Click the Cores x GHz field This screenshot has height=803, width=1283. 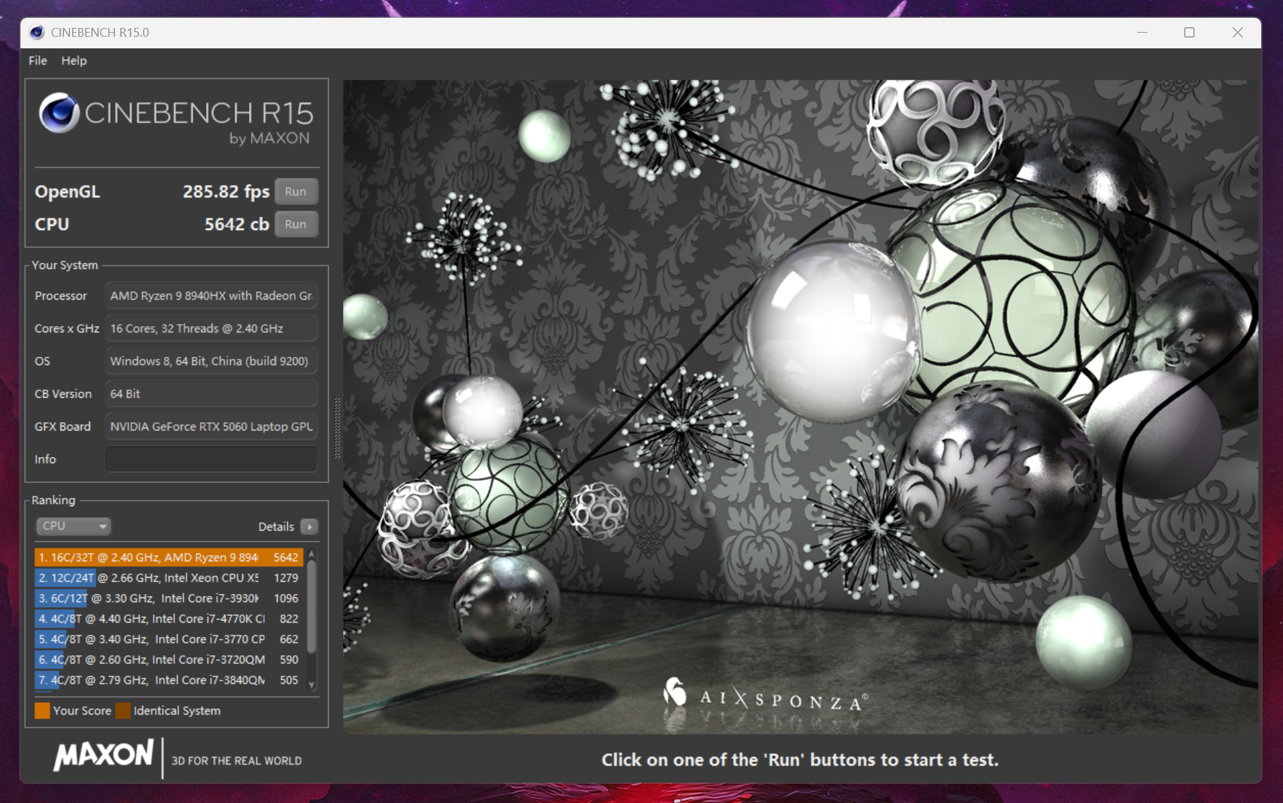point(211,328)
